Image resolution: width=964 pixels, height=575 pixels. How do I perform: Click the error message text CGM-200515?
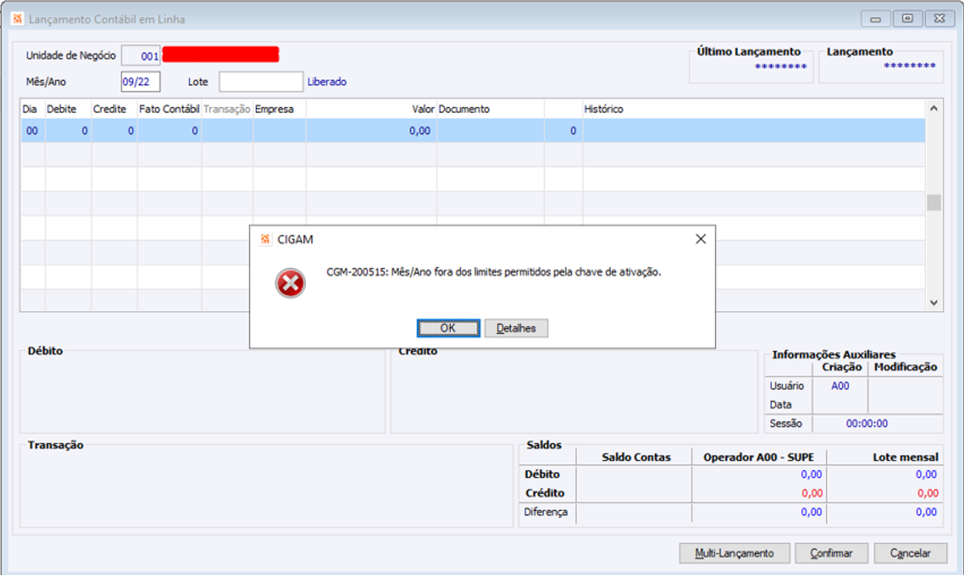[x=494, y=272]
